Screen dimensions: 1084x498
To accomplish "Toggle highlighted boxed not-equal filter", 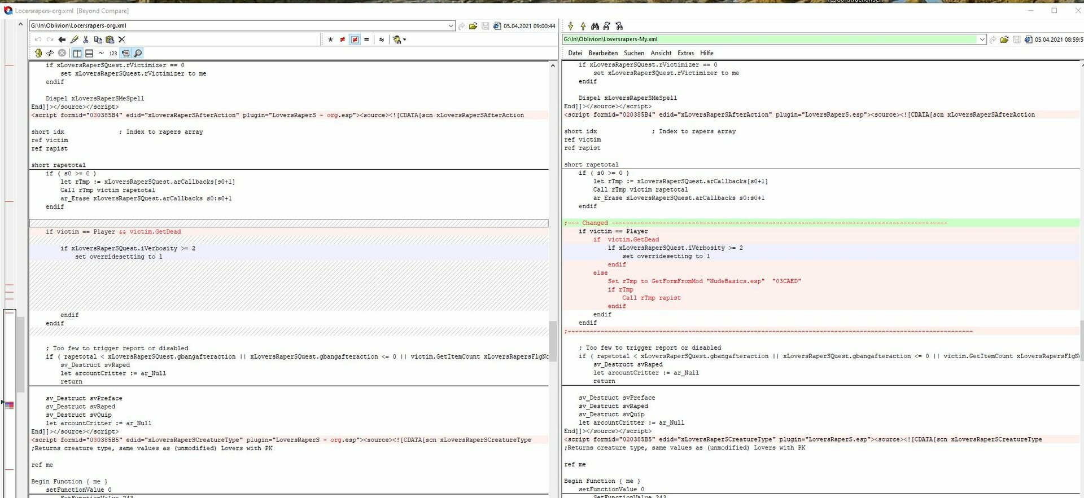I will click(355, 39).
